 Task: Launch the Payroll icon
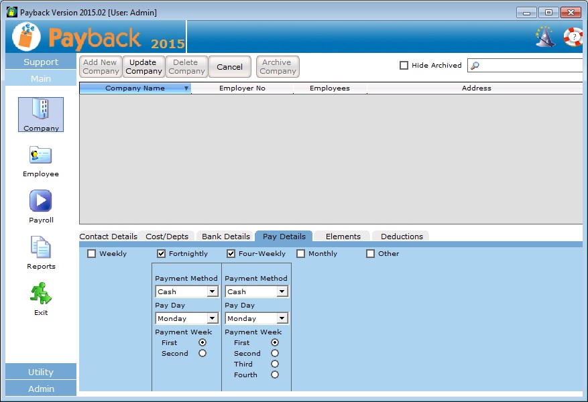(41, 201)
